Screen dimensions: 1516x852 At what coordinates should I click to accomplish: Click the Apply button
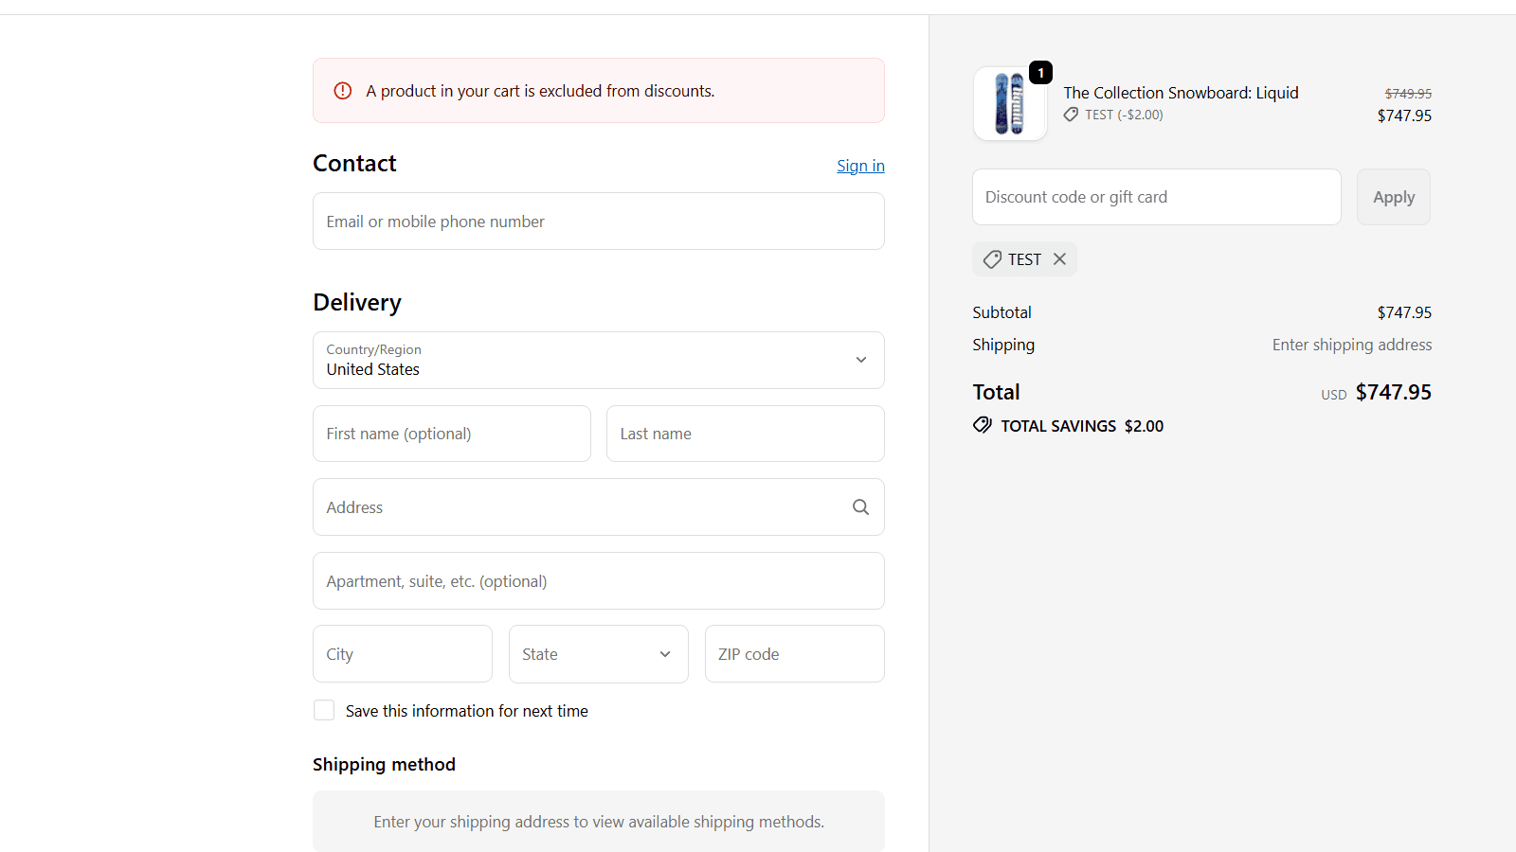coord(1393,197)
